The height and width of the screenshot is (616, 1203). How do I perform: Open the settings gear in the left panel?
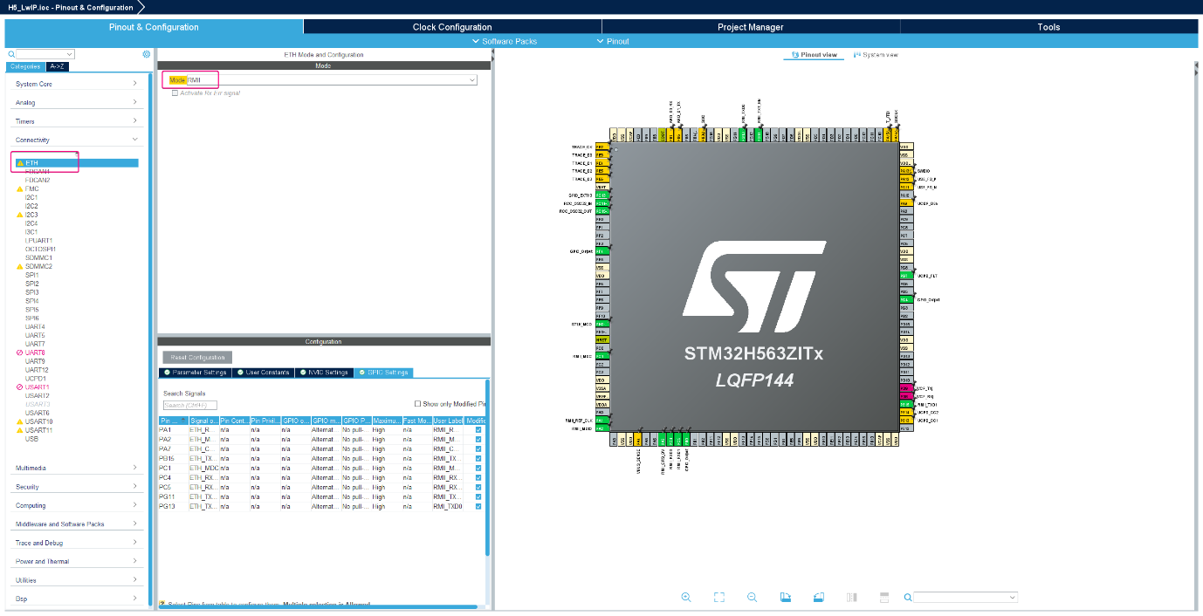(146, 54)
